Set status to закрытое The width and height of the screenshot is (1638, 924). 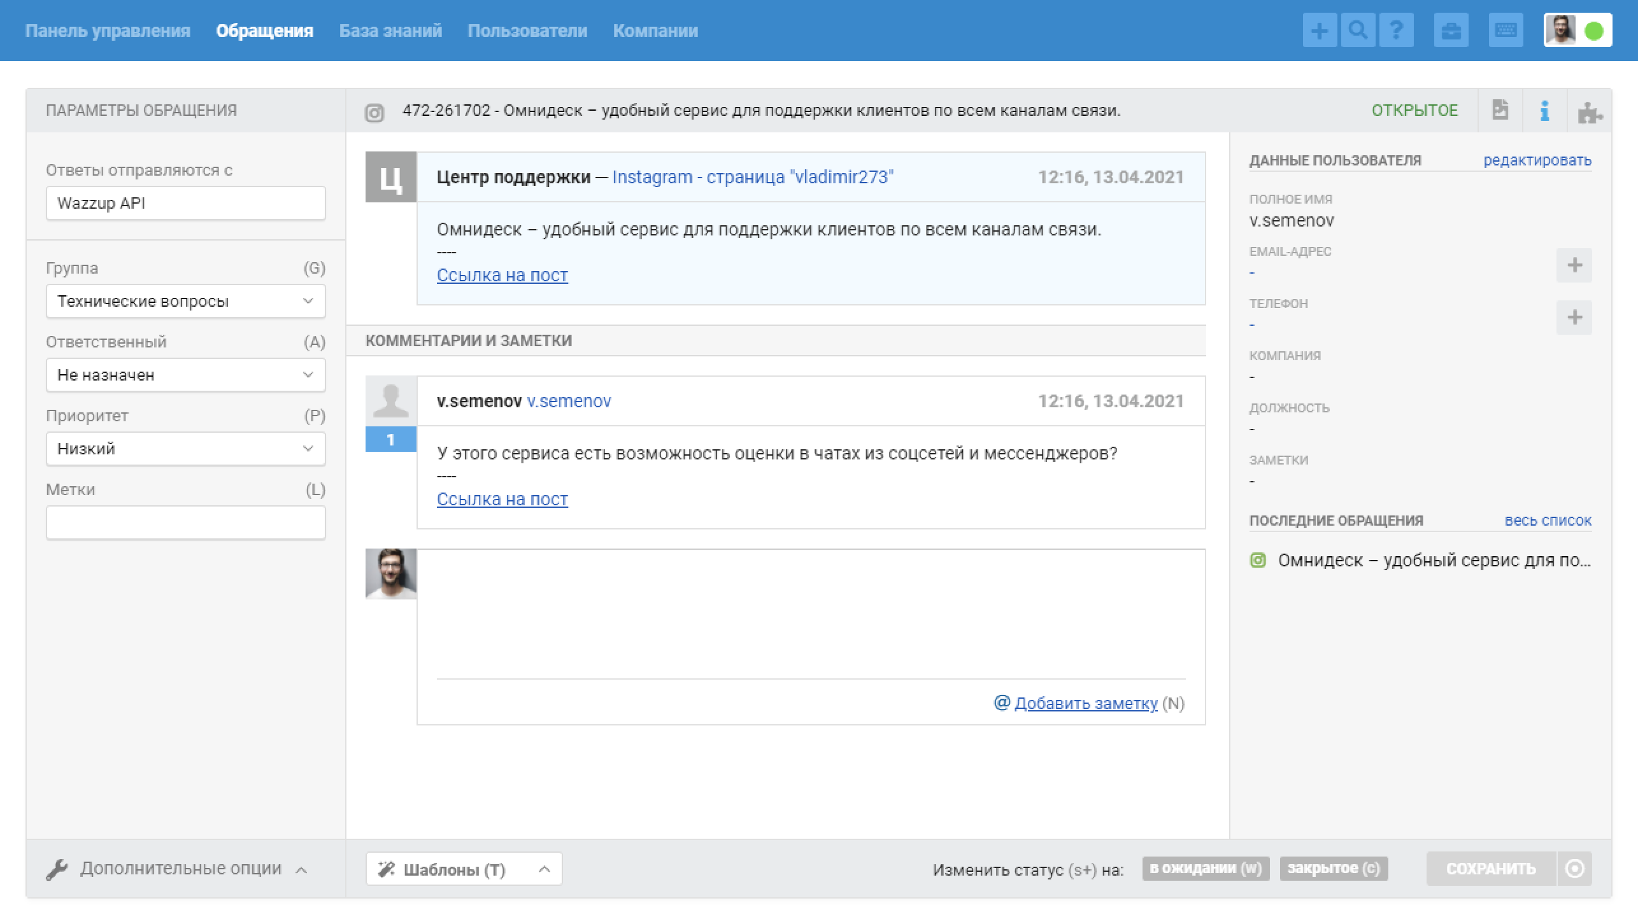pos(1334,869)
